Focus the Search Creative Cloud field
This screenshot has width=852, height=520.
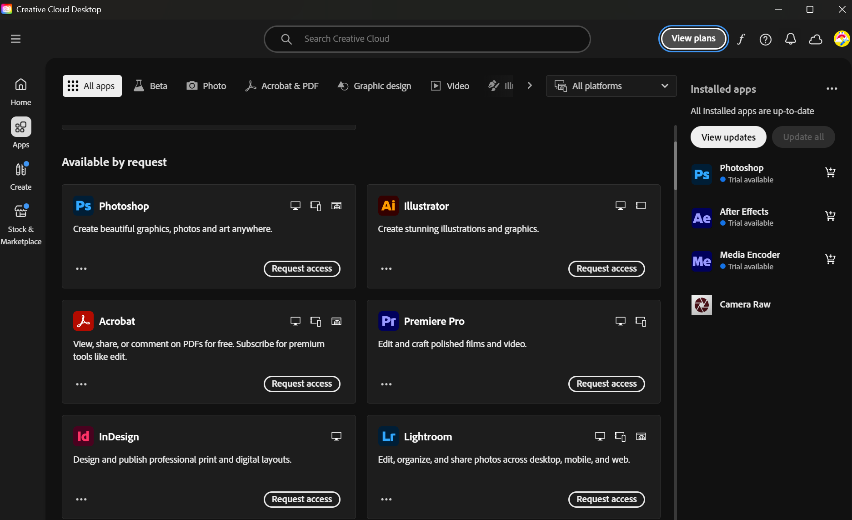pos(427,39)
